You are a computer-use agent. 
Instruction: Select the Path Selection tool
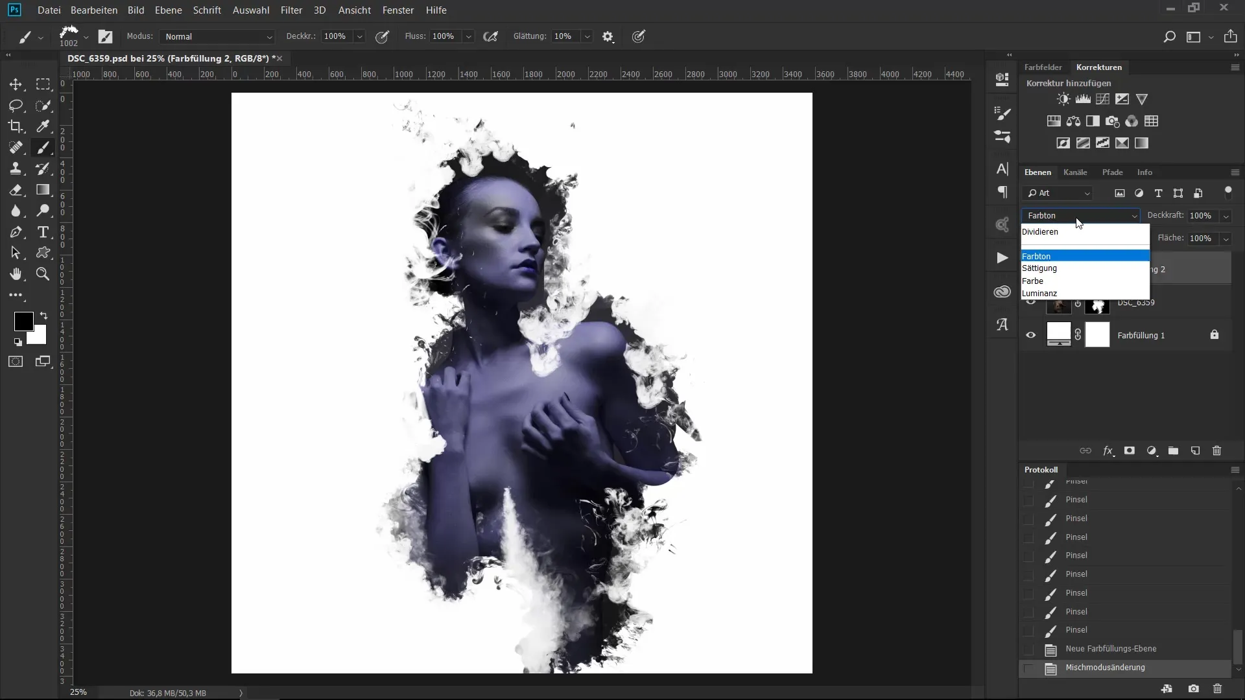tap(16, 253)
